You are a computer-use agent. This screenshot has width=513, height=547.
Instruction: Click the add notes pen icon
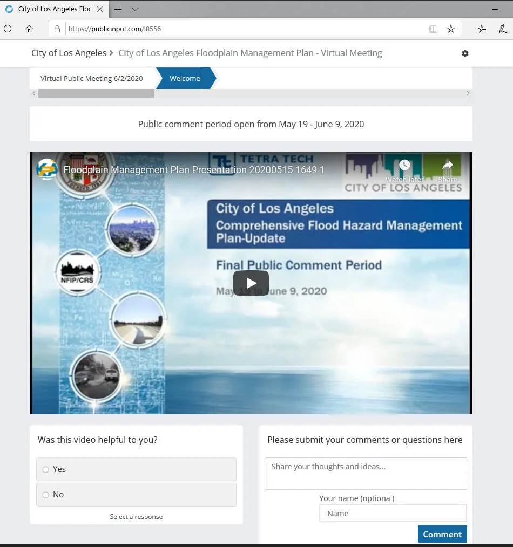(503, 29)
